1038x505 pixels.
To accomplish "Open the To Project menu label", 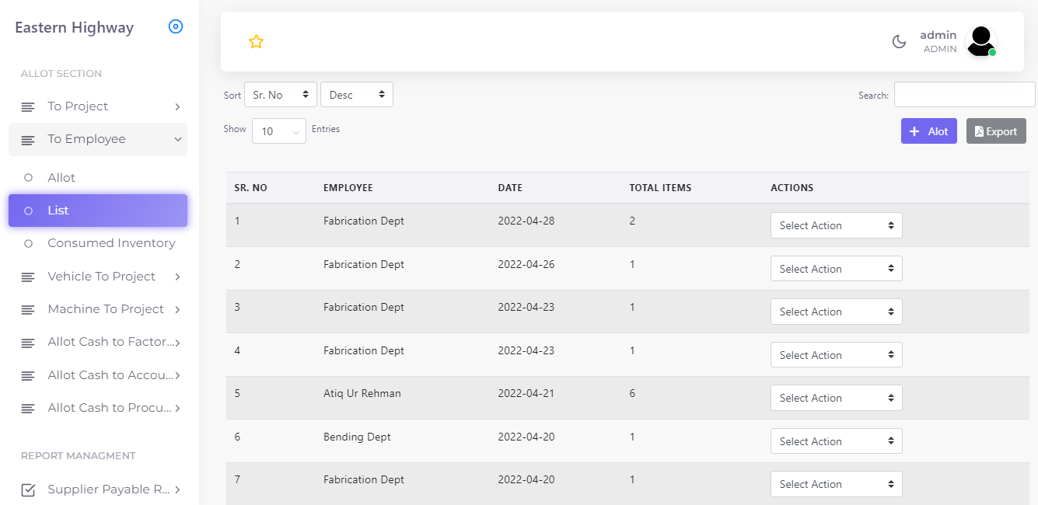I will click(x=78, y=106).
